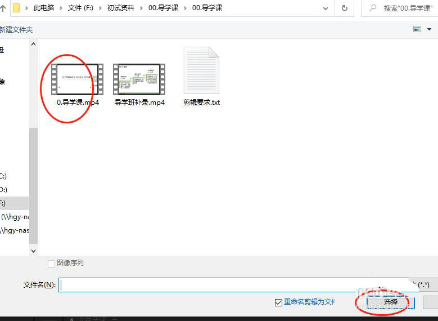This screenshot has height=321, width=438.
Task: Click the 剪辑要求.txt file name
Action: 201,102
